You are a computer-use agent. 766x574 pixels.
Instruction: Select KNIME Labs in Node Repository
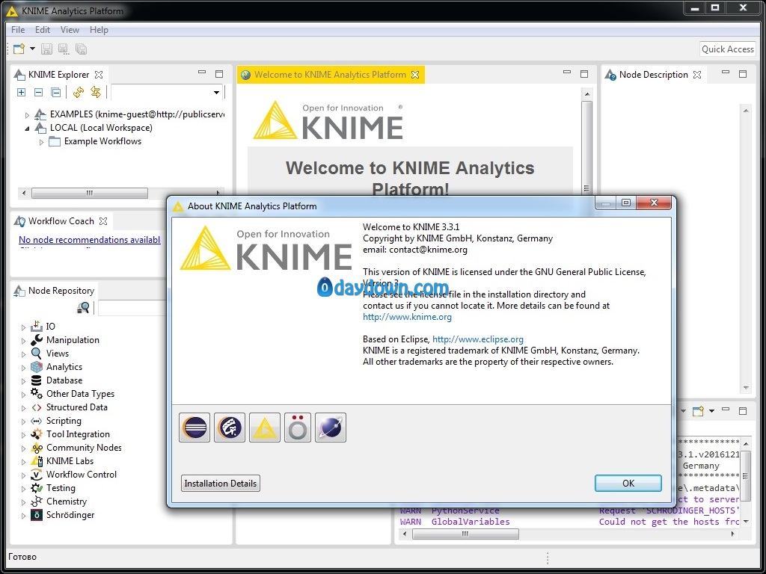point(70,460)
